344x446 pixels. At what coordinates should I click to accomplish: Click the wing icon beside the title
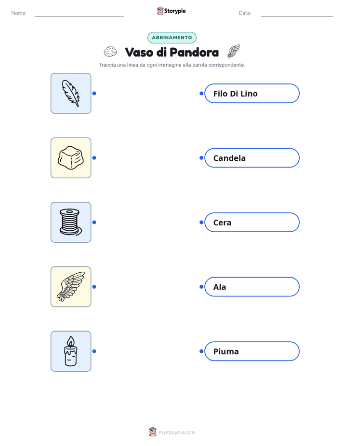point(234,51)
